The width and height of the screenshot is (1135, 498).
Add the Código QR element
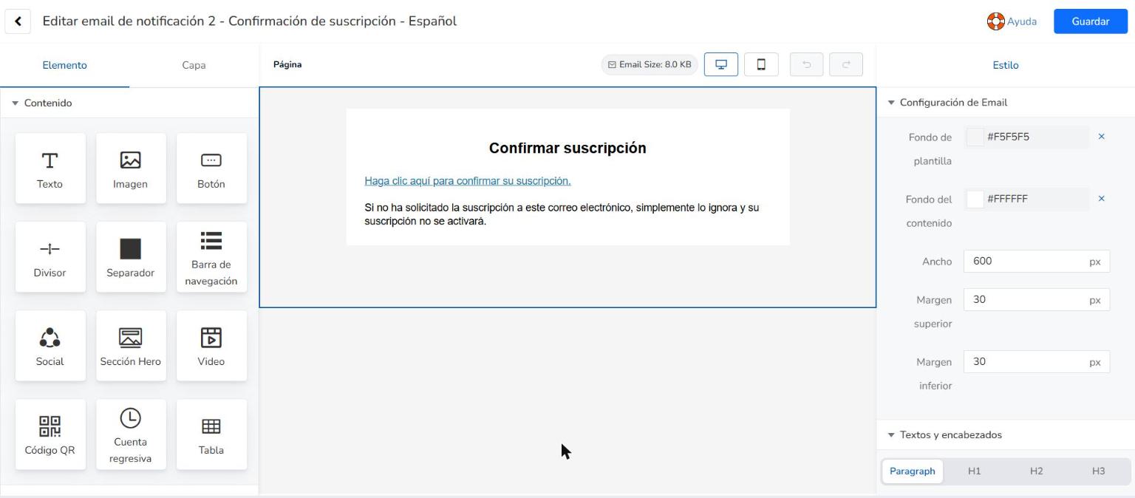(50, 434)
